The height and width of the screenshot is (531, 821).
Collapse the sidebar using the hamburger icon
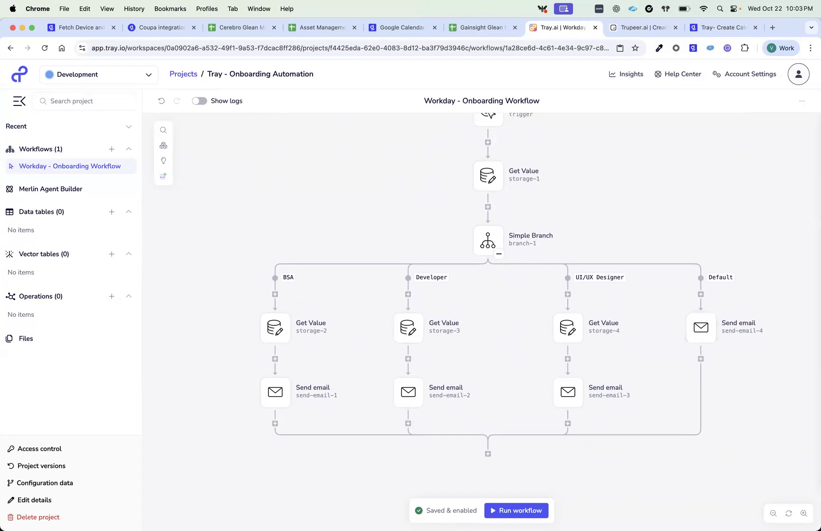(x=19, y=101)
